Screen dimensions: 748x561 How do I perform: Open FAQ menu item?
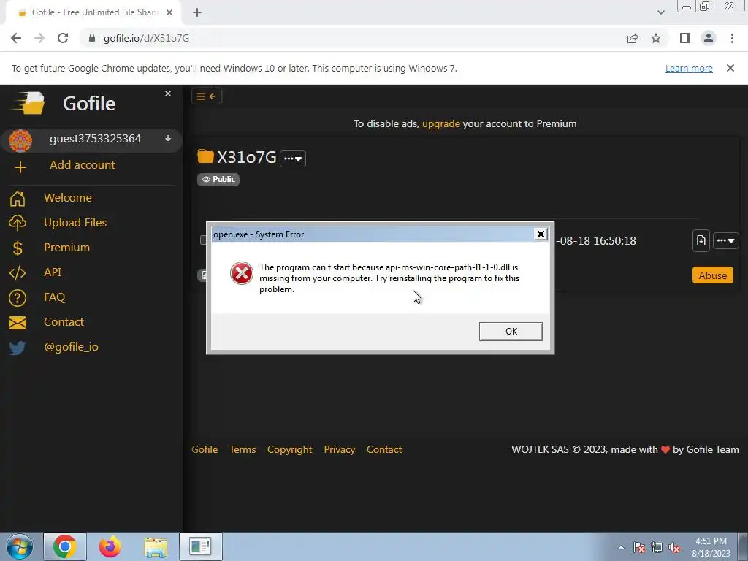[54, 297]
